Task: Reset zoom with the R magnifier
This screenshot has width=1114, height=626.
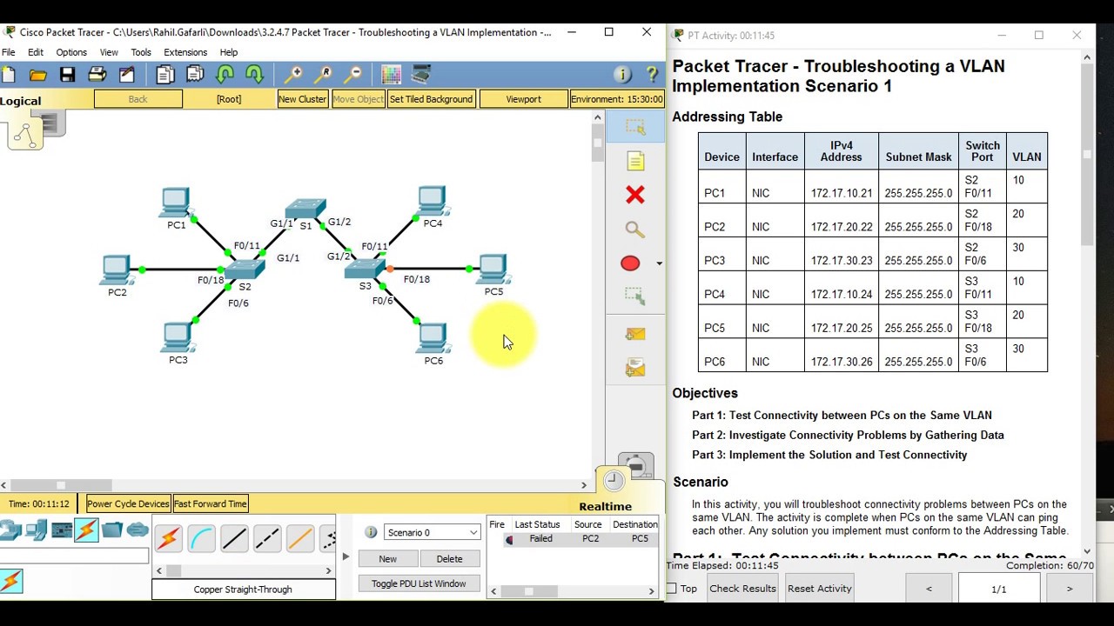Action: coord(323,75)
